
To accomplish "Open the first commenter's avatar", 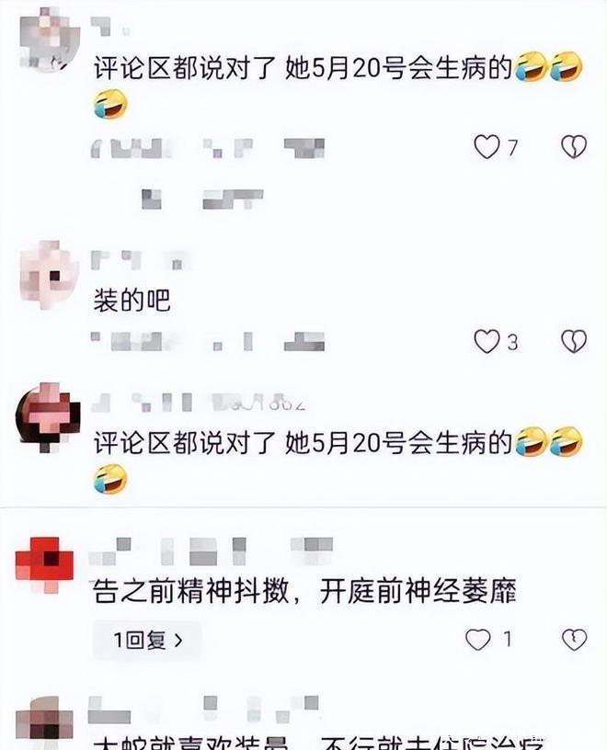I will 49,40.
